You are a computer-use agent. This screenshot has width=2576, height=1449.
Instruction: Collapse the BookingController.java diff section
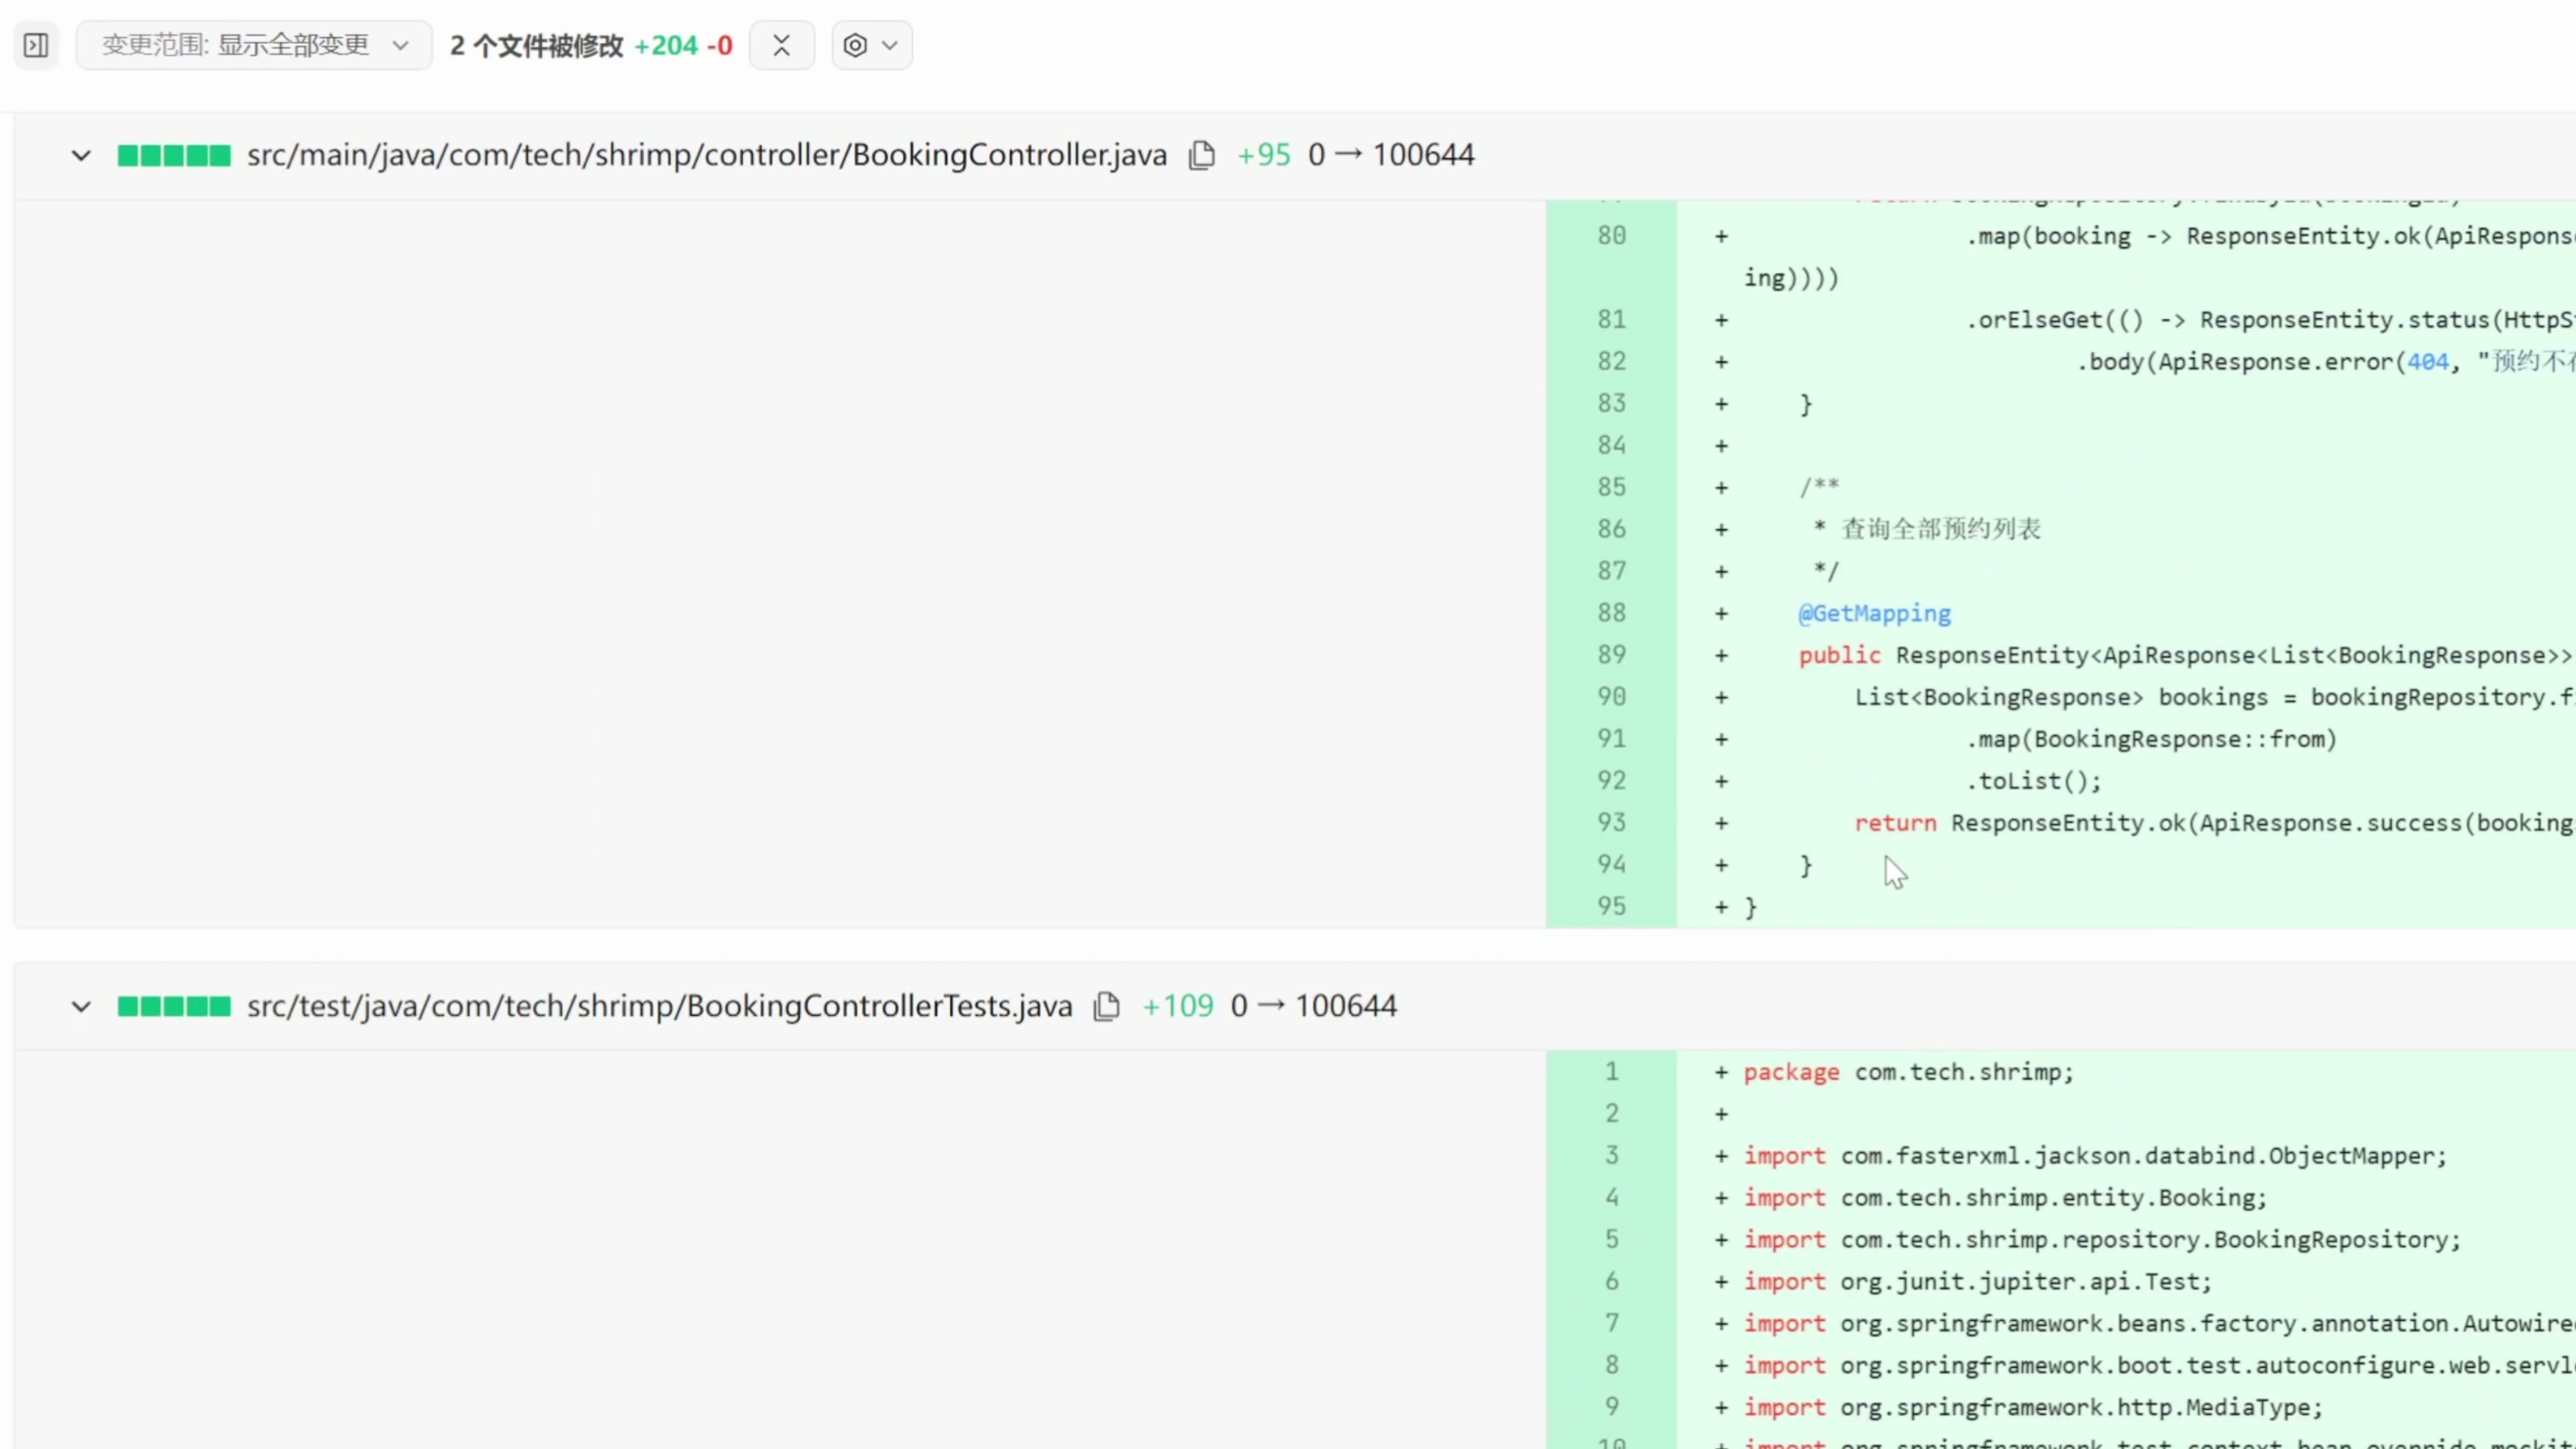81,156
